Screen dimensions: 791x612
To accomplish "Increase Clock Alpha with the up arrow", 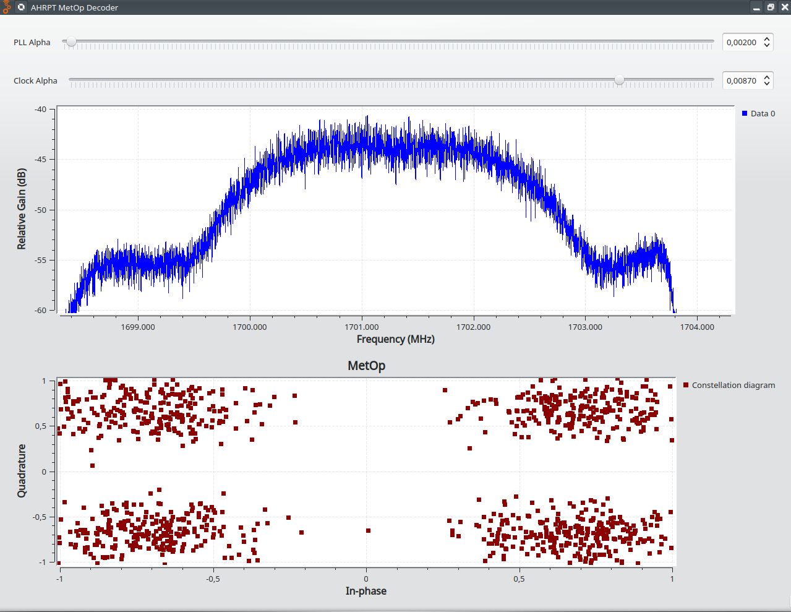I will click(x=767, y=77).
